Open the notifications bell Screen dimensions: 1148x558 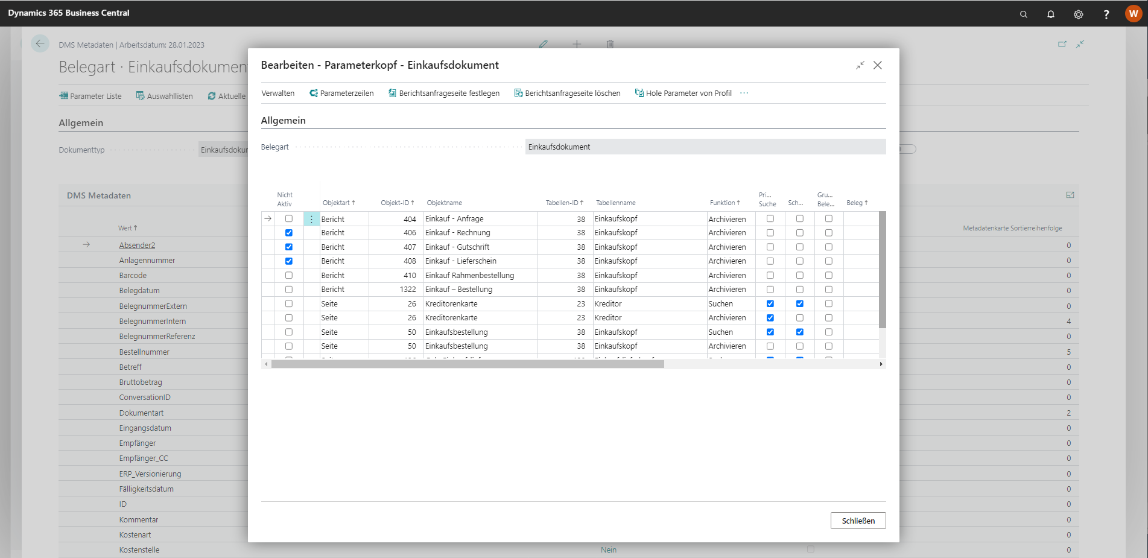1050,14
